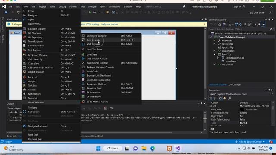Expand the Program.cs node
This screenshot has height=155, width=276.
[x=214, y=65]
